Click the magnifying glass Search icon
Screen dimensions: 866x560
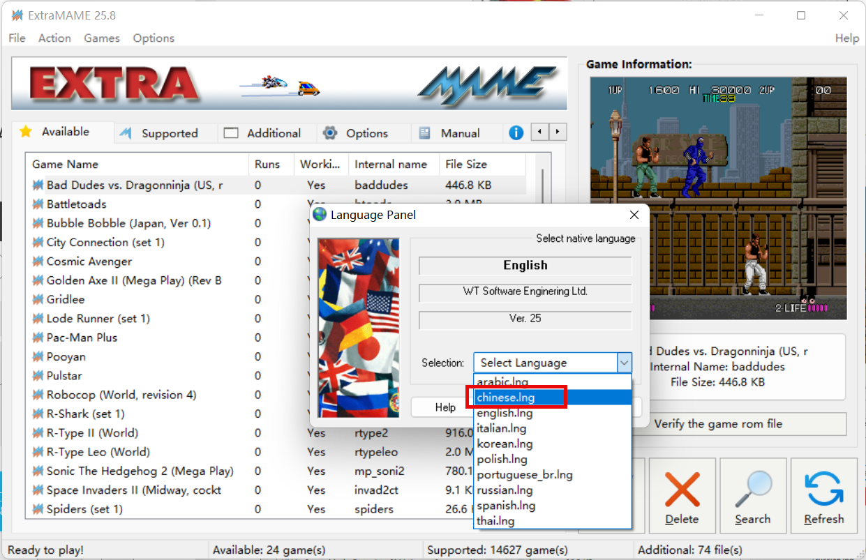[x=753, y=489]
